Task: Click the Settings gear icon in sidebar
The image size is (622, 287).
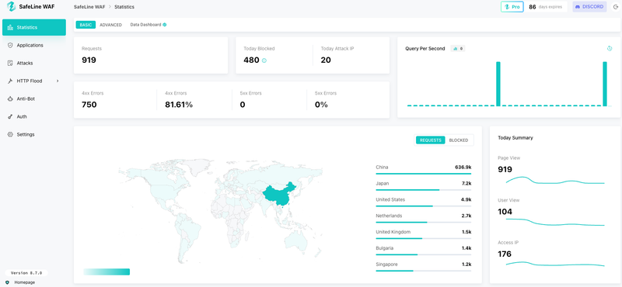Action: coord(10,135)
